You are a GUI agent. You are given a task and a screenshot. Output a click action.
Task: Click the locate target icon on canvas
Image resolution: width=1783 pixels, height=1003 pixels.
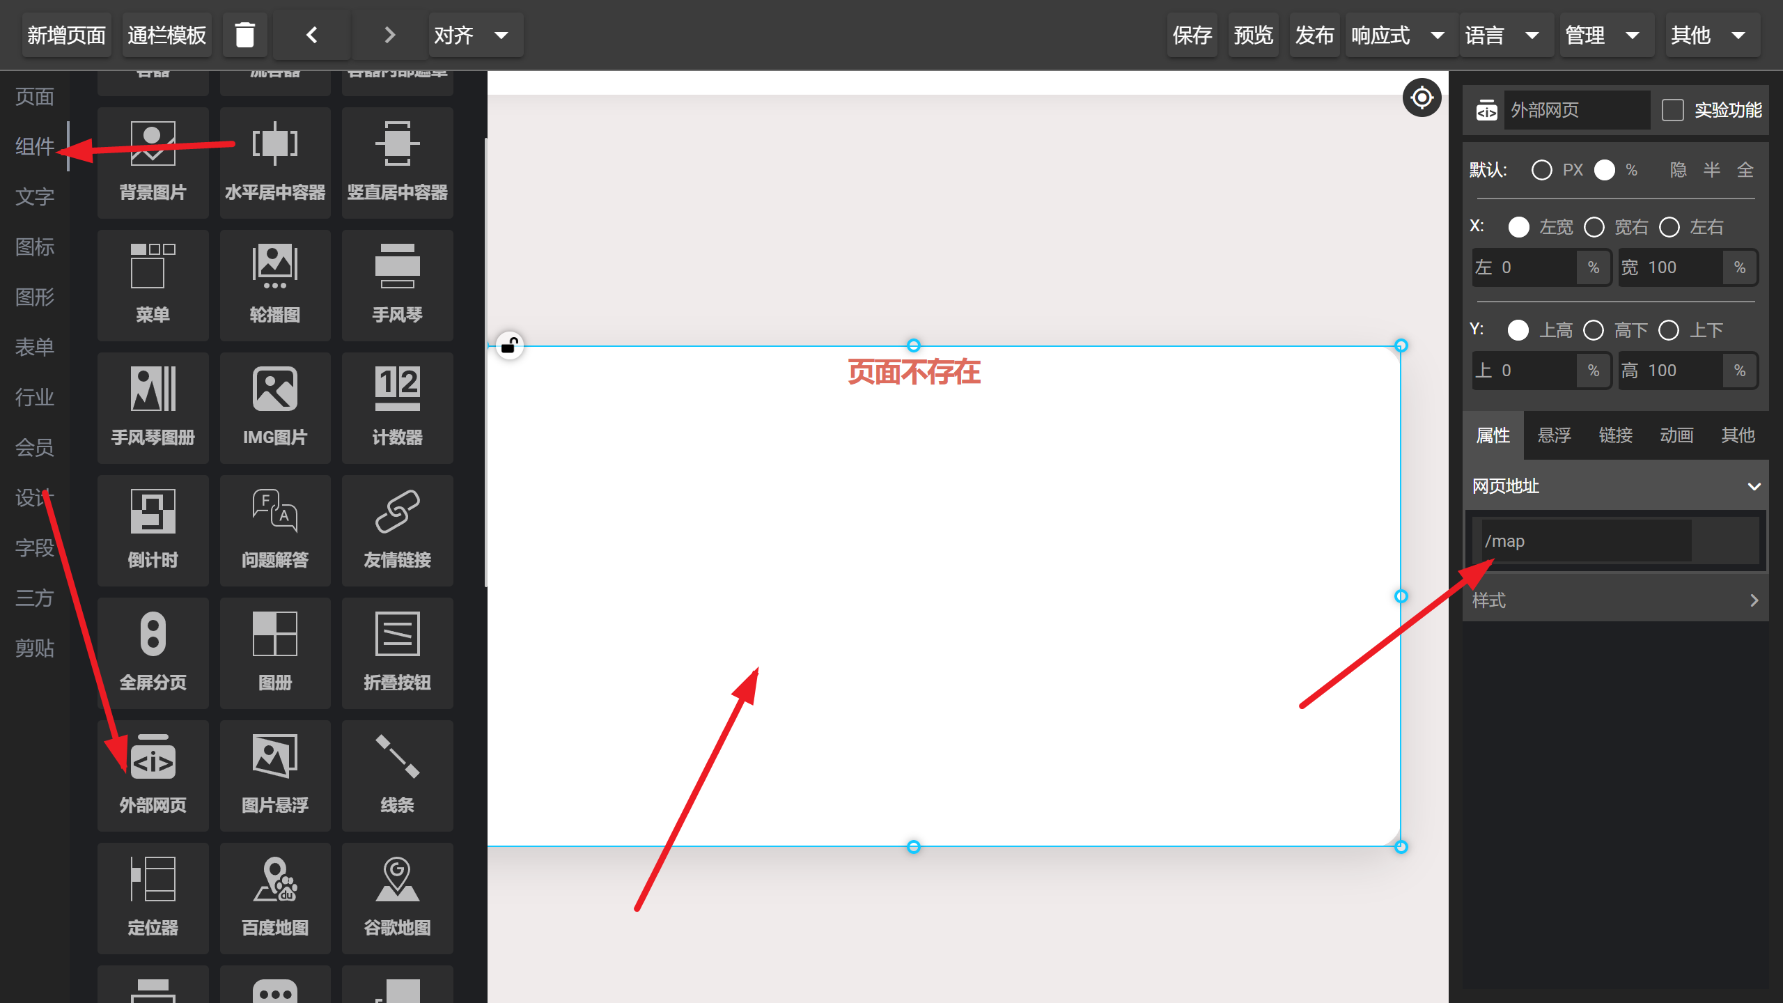click(x=1422, y=98)
